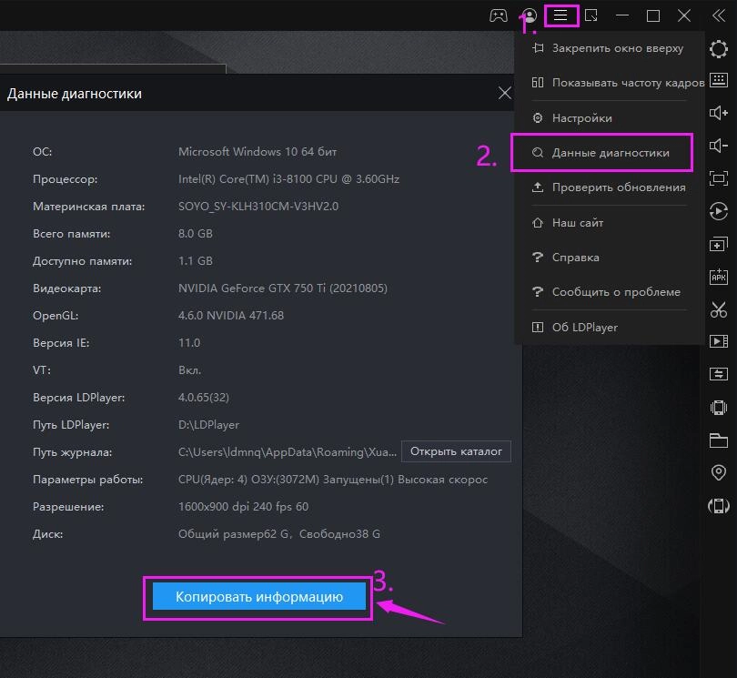The width and height of the screenshot is (737, 678).
Task: Open the video recorder icon in sidebar
Action: 719,341
